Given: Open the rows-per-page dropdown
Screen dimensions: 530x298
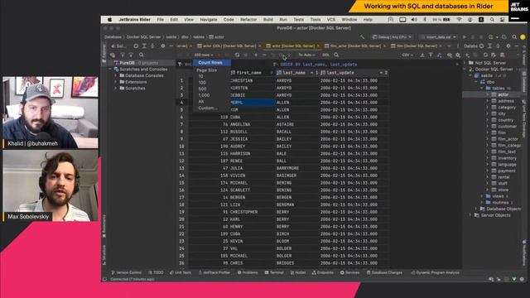Looking at the screenshot, I should coord(204,55).
